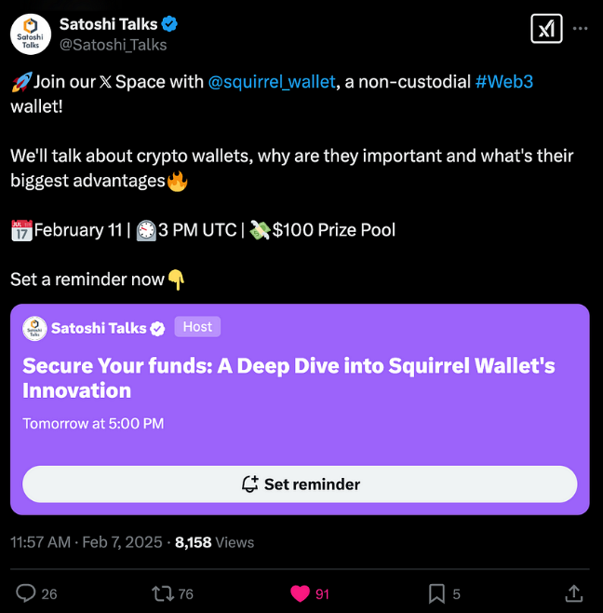Screen dimensions: 603x613
Task: Open the Satoshi Talks profile avatar
Action: pos(30,34)
